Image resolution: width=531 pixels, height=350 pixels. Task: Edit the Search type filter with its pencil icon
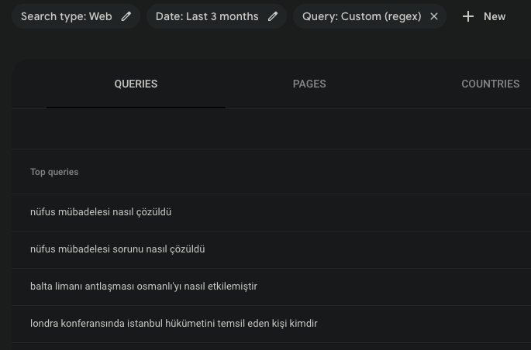[126, 16]
